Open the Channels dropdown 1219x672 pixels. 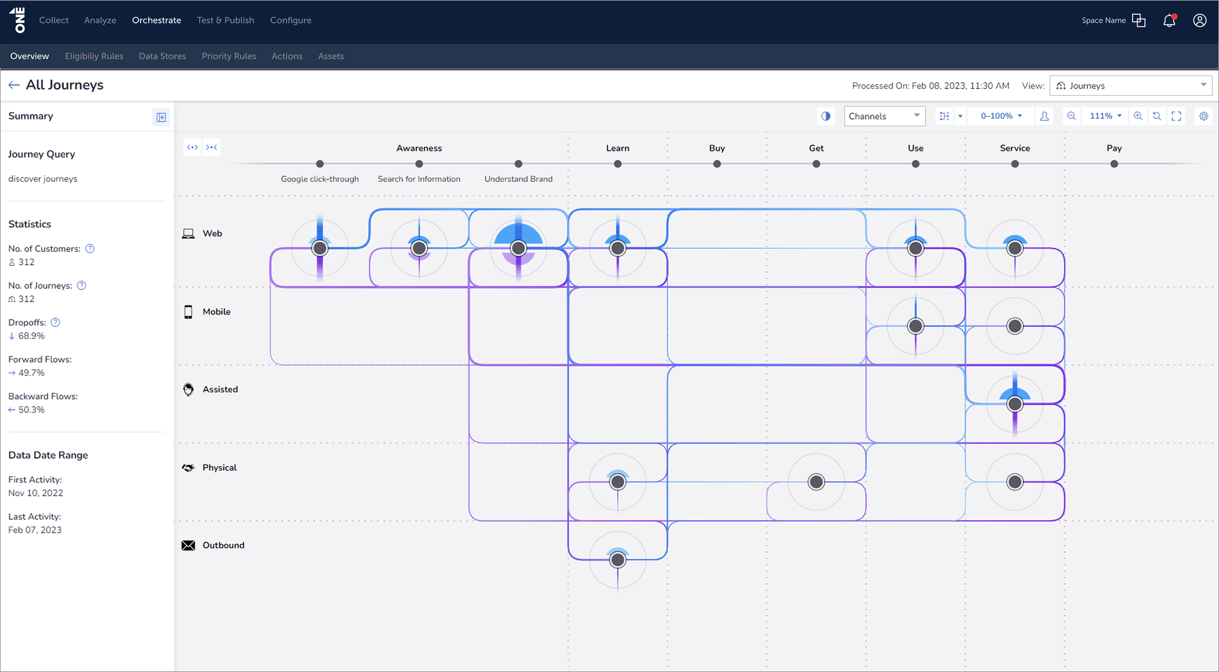(x=884, y=116)
